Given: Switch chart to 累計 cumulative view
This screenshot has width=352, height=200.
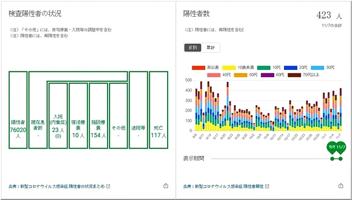Looking at the screenshot, I should coord(212,47).
